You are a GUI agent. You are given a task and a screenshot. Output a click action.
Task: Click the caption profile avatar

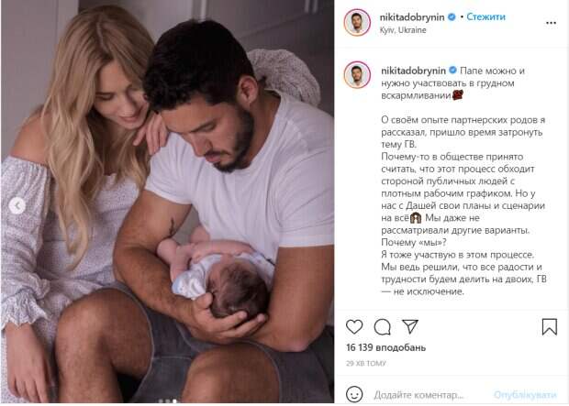click(x=357, y=75)
